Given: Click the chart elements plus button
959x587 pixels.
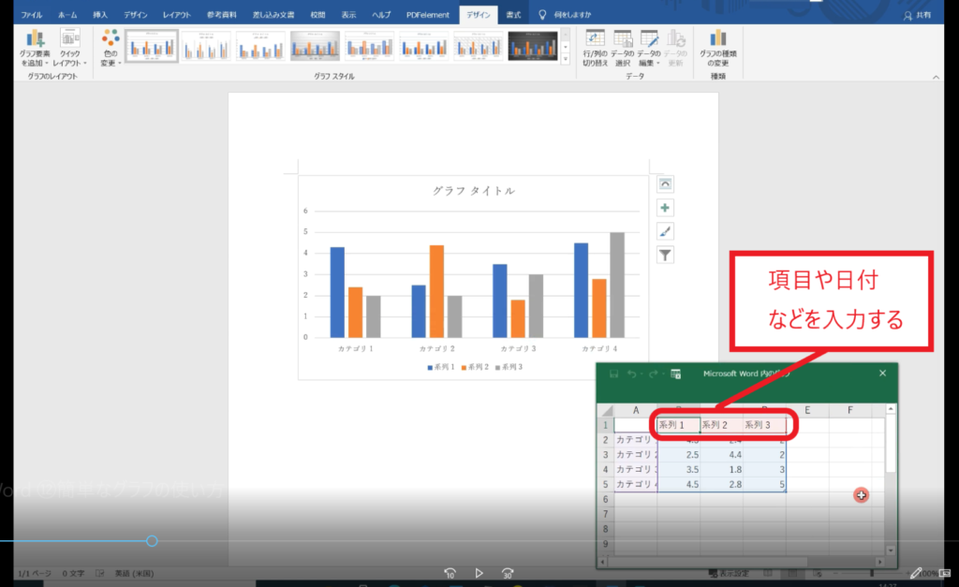Looking at the screenshot, I should pos(665,208).
